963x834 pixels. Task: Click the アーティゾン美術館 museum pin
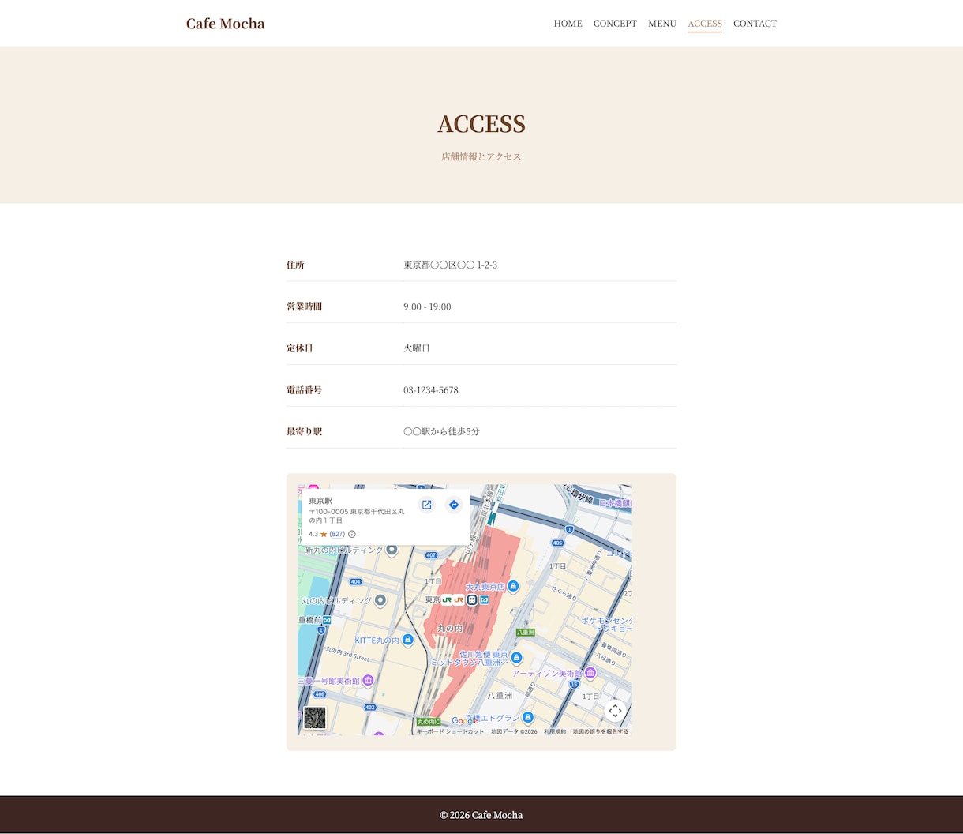click(590, 673)
